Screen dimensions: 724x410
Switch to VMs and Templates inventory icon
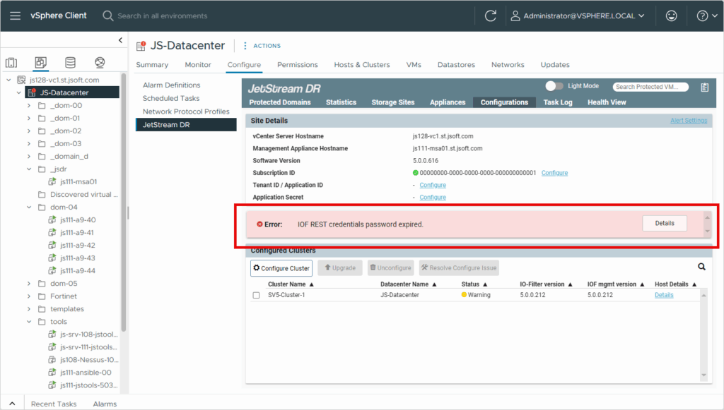point(40,63)
